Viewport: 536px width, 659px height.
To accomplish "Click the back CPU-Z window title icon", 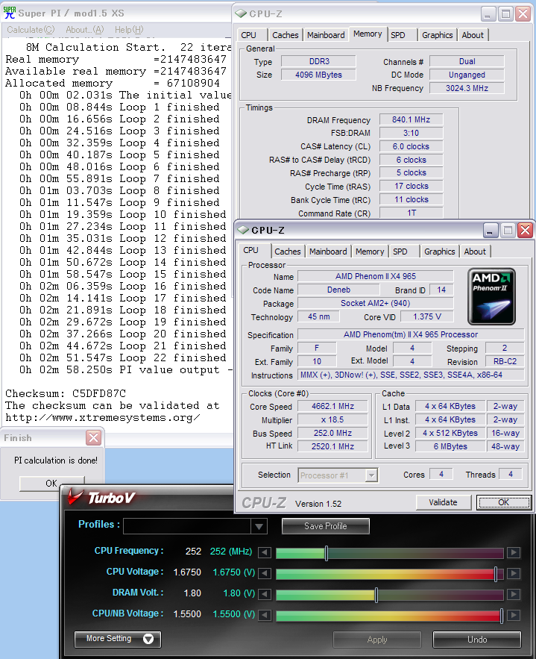I will point(241,13).
